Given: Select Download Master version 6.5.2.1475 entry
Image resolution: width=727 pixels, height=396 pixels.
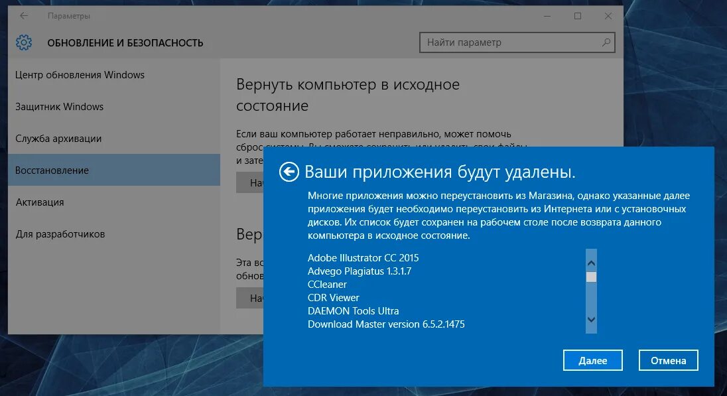Looking at the screenshot, I should coord(386,324).
